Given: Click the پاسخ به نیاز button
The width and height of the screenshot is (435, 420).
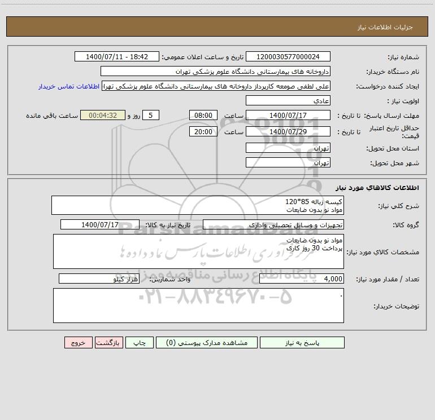Looking at the screenshot, I should tap(302, 343).
